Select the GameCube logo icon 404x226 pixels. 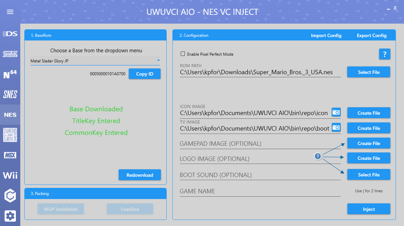click(10, 196)
